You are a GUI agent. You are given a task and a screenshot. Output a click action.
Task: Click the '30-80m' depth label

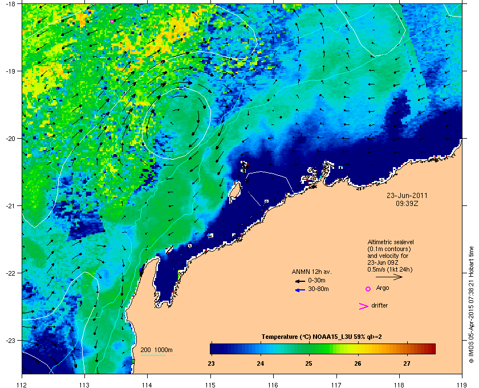[318, 289]
